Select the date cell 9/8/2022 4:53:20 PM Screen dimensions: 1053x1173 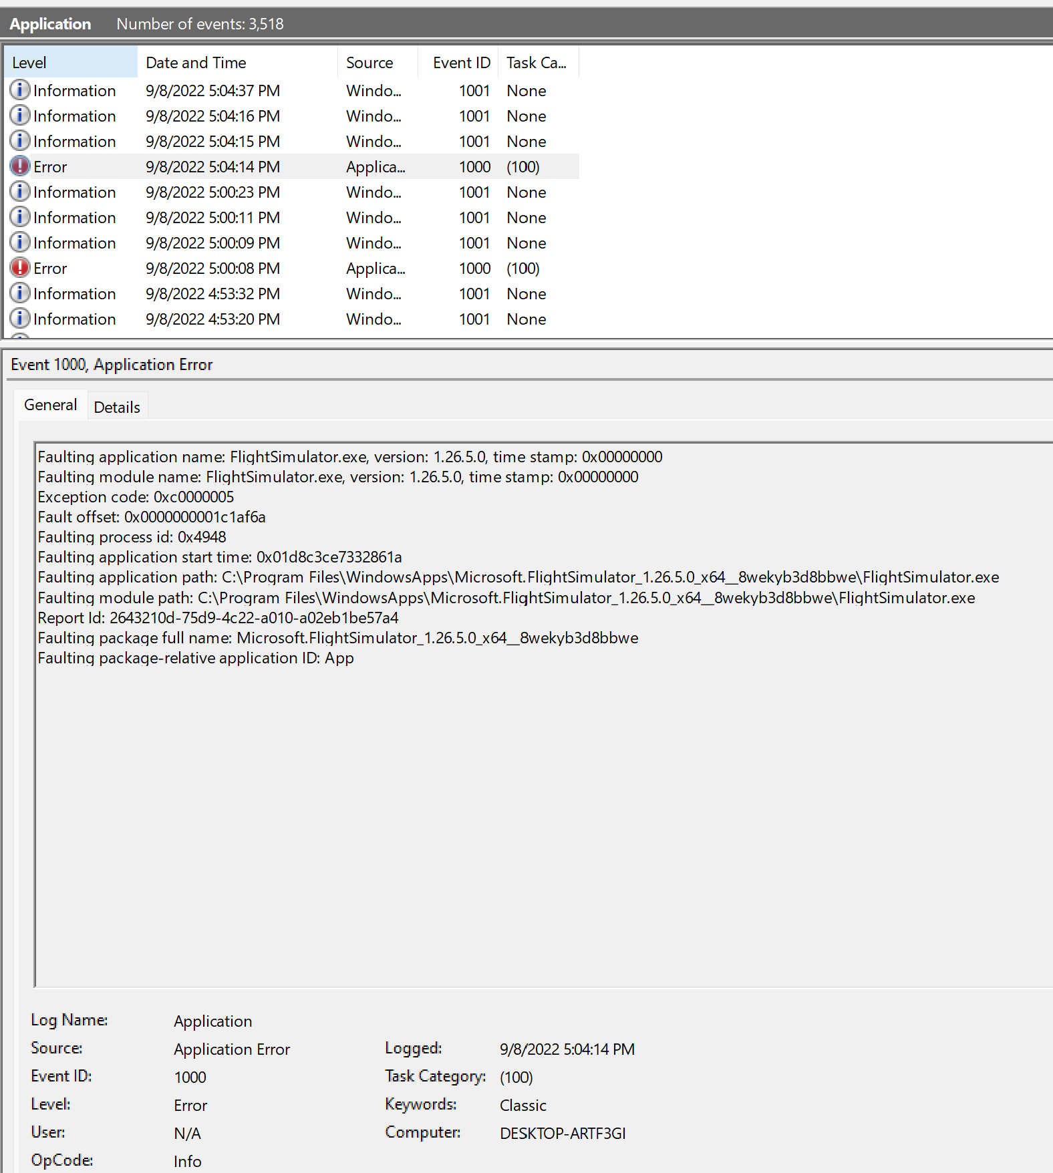[x=212, y=319]
